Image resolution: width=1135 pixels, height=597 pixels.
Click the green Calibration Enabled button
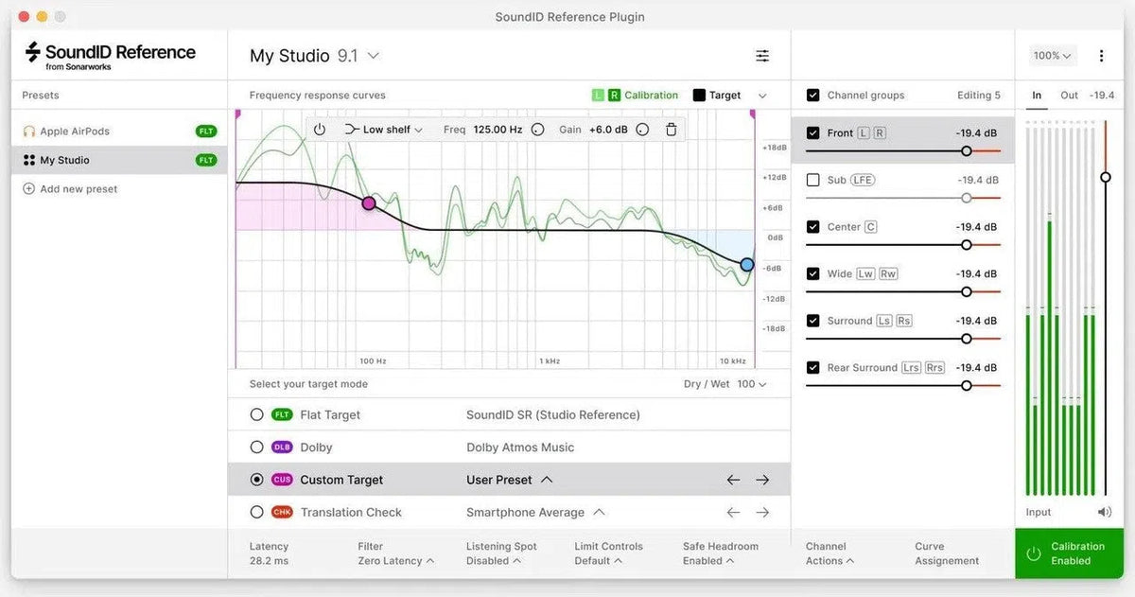coord(1068,553)
